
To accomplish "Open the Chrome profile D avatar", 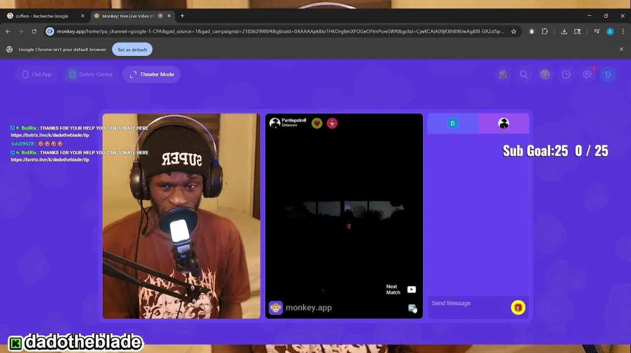I will tap(610, 31).
